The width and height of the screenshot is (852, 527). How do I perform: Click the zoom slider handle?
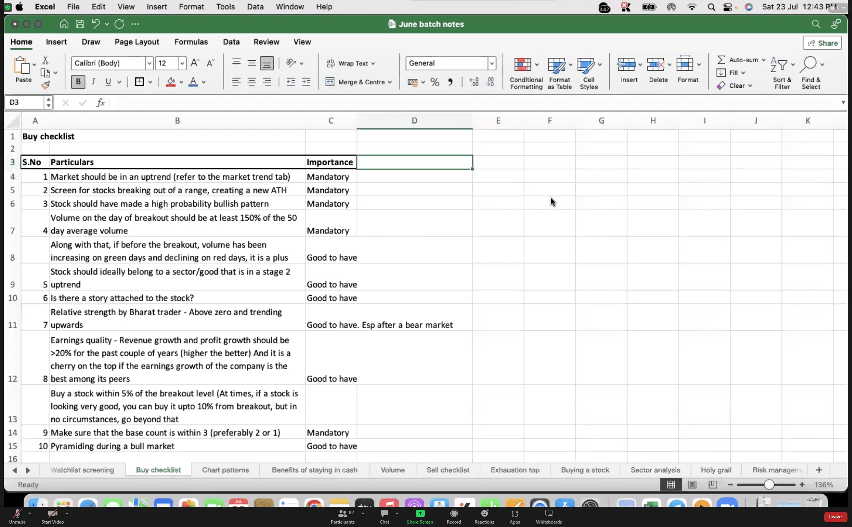pos(769,484)
